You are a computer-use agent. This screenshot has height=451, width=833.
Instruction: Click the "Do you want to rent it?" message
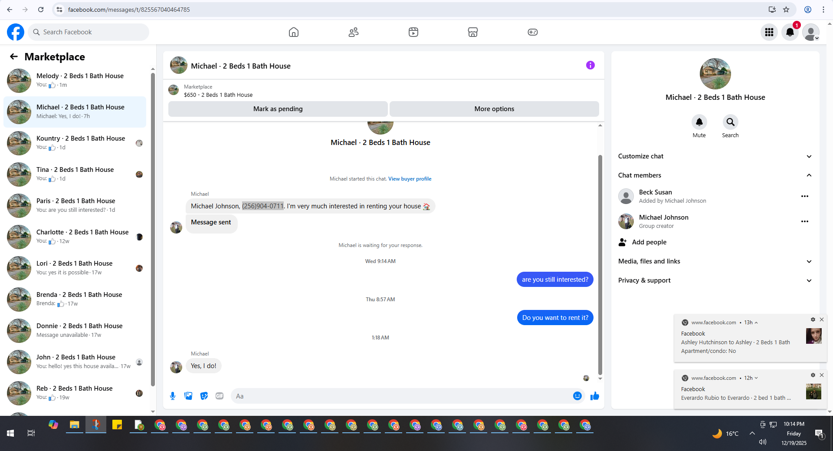point(555,318)
